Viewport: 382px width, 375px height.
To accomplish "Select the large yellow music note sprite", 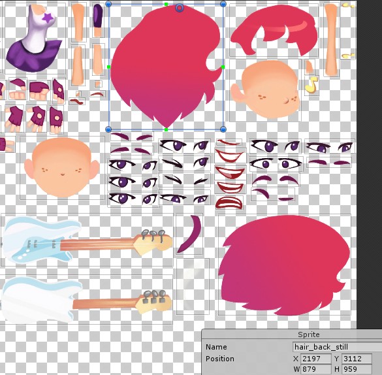I will [x=311, y=85].
